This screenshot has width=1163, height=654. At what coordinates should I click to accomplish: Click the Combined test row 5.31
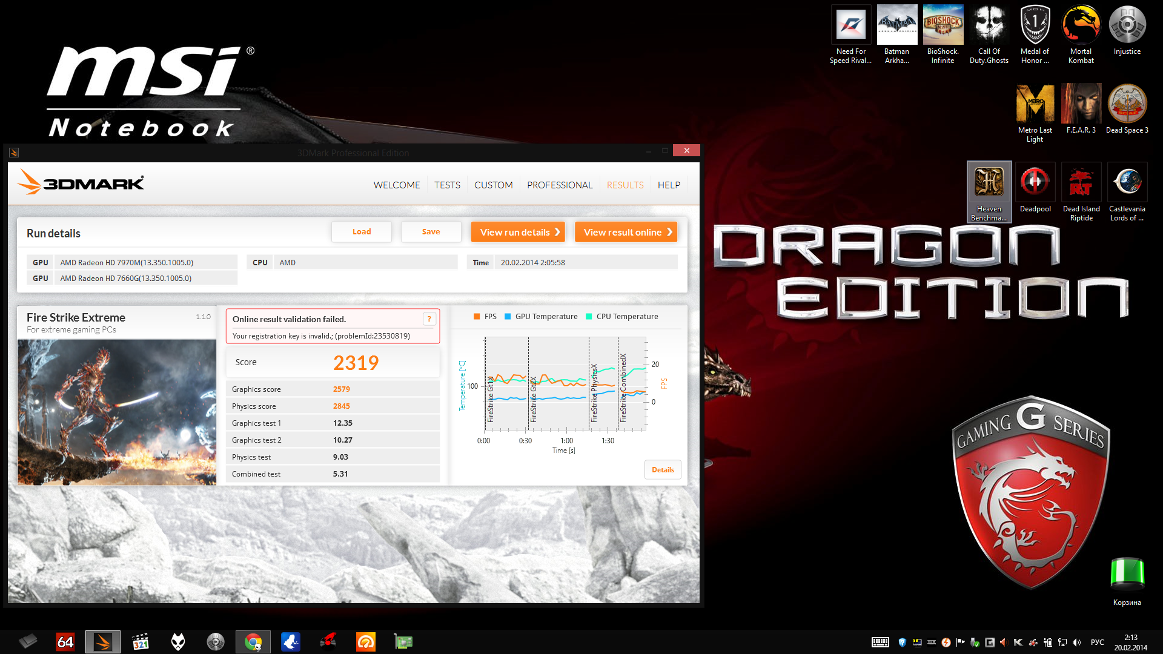tap(333, 474)
